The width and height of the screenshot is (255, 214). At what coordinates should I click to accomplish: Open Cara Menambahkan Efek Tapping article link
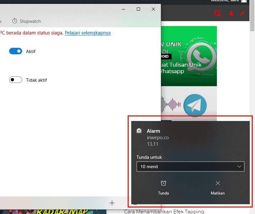[x=164, y=211]
